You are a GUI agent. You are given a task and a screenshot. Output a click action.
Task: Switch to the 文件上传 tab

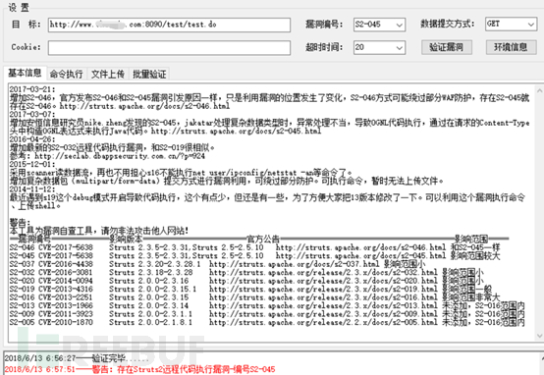click(108, 74)
